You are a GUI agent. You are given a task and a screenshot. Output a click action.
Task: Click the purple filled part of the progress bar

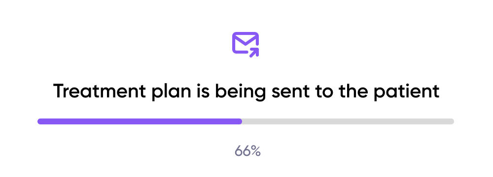(140, 121)
